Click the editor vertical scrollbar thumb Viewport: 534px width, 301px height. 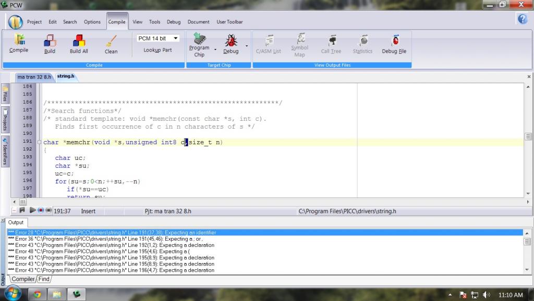pyautogui.click(x=528, y=136)
